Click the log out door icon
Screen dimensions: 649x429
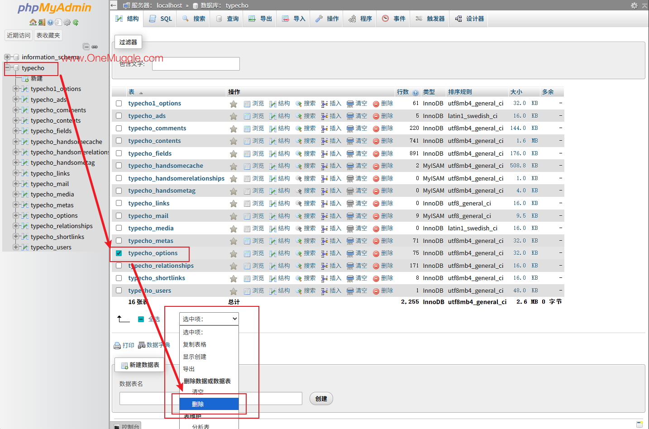click(x=42, y=22)
